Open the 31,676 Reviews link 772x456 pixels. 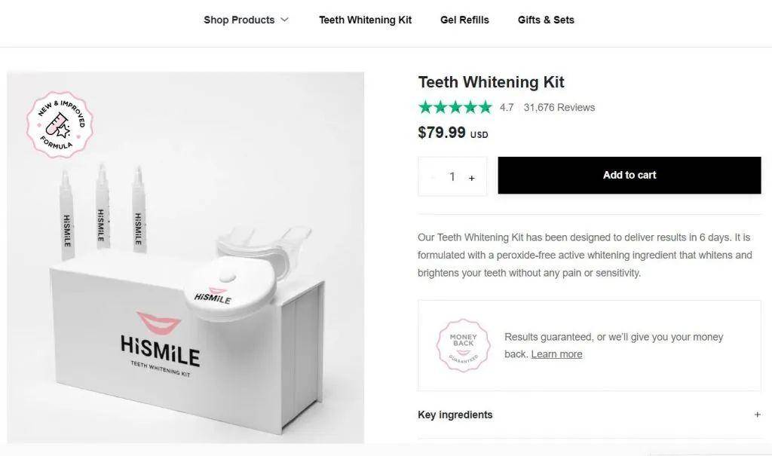tap(559, 107)
